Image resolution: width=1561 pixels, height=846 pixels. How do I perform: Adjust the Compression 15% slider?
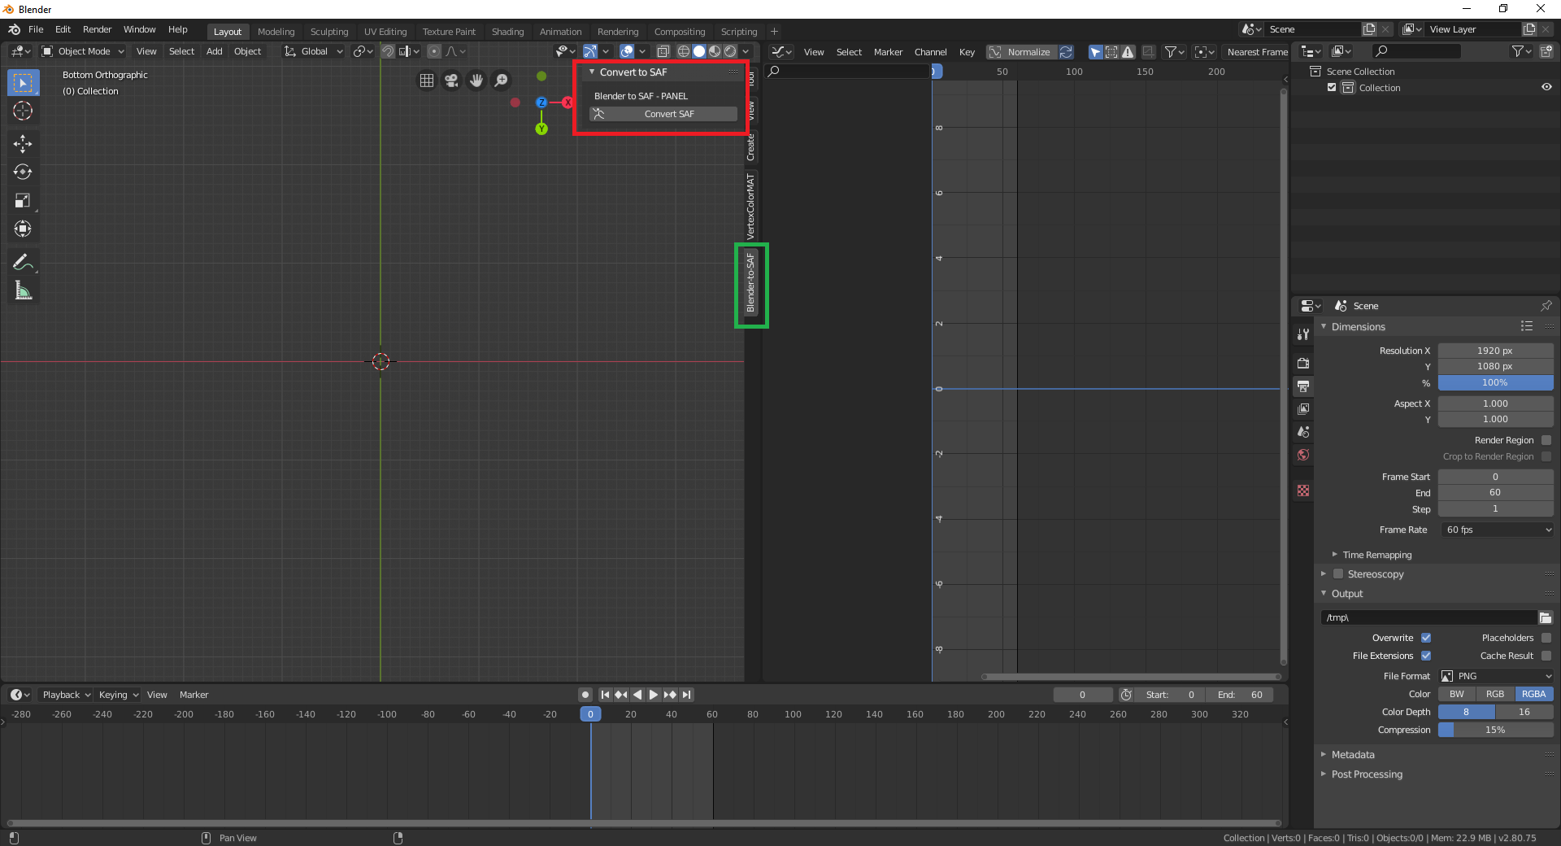(1496, 730)
